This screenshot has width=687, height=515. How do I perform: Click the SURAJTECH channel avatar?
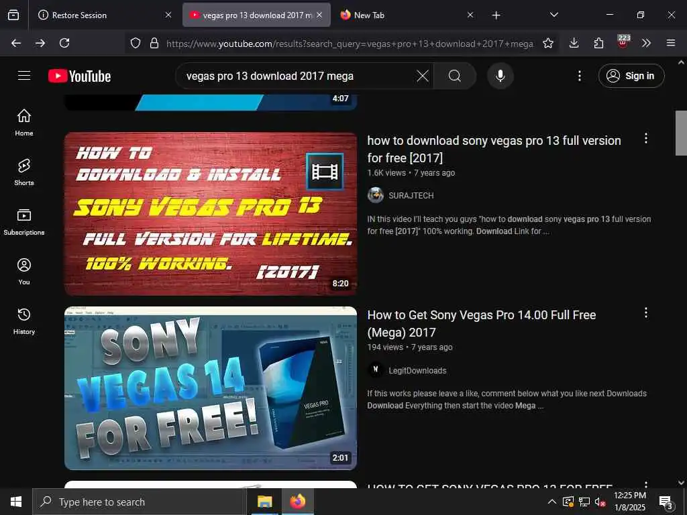tap(376, 195)
